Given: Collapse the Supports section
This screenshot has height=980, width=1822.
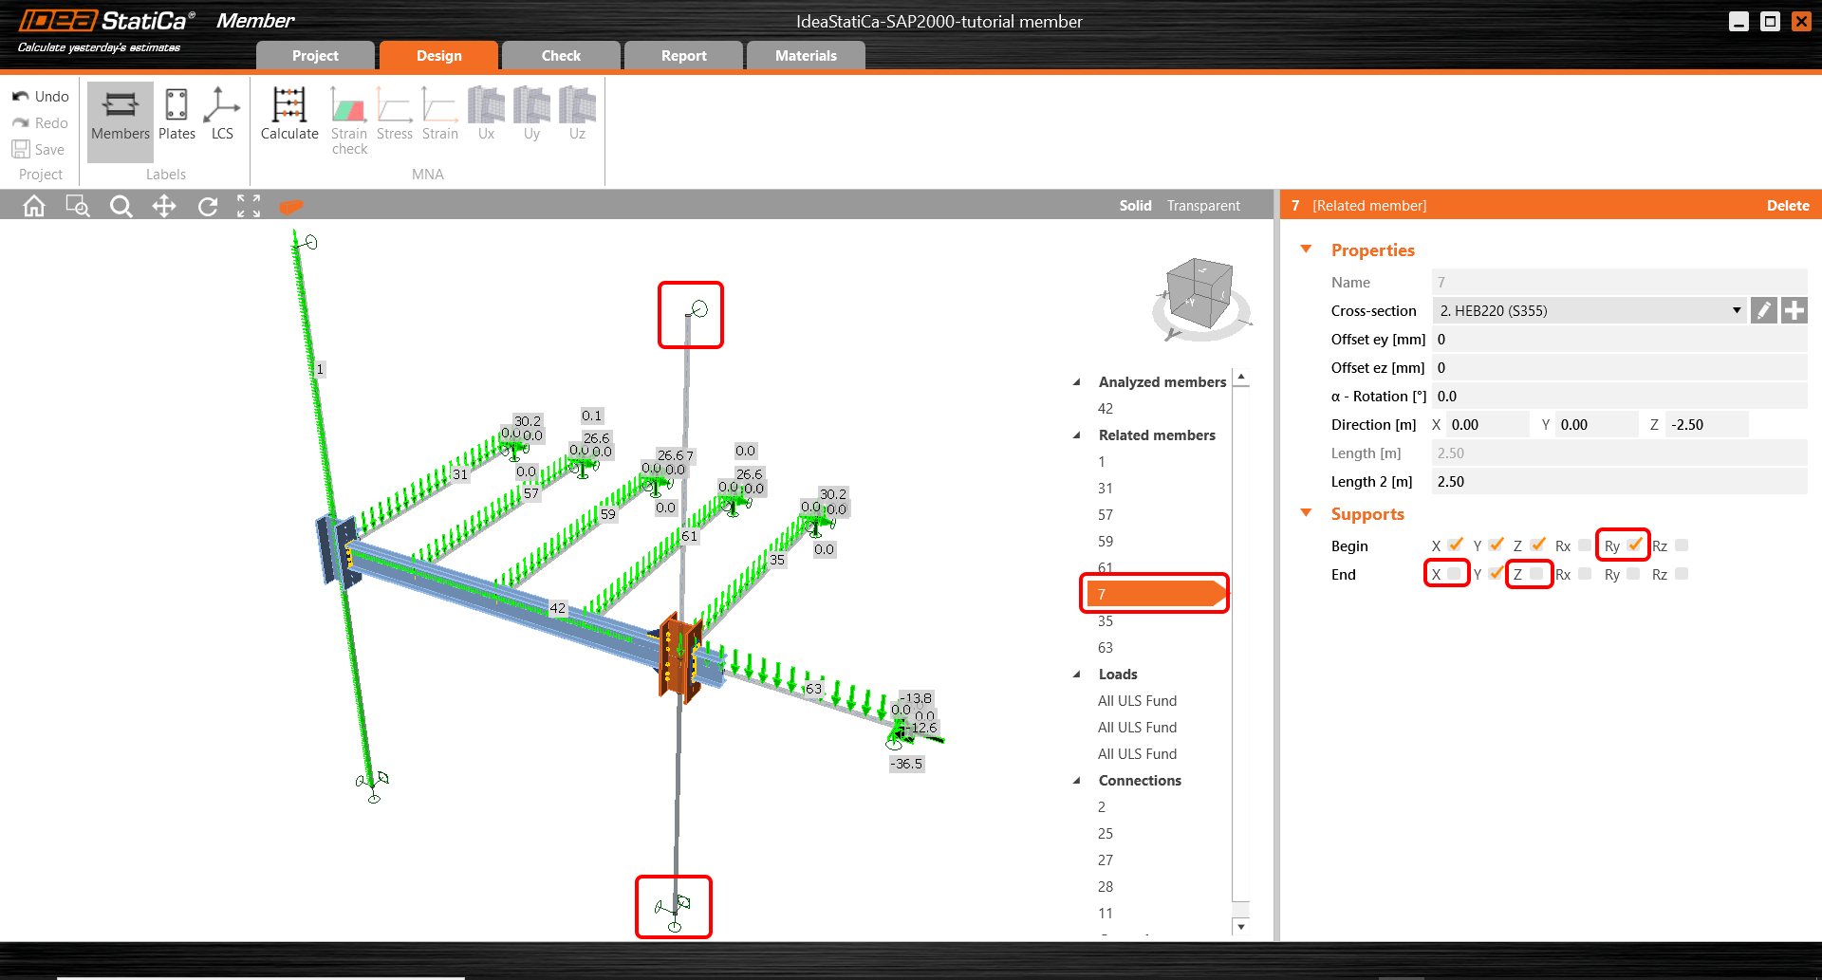Looking at the screenshot, I should pos(1307,512).
